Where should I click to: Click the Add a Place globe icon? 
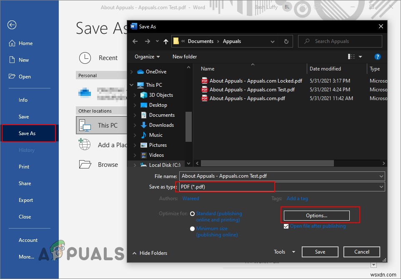pyautogui.click(x=84, y=144)
